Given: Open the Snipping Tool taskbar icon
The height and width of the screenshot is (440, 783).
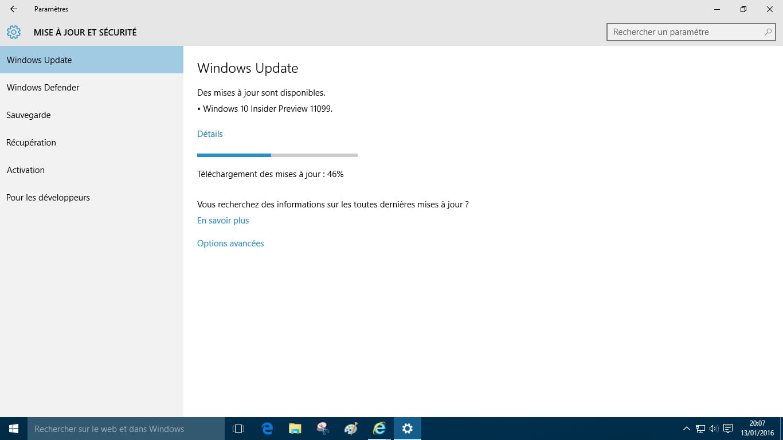Looking at the screenshot, I should [x=323, y=429].
